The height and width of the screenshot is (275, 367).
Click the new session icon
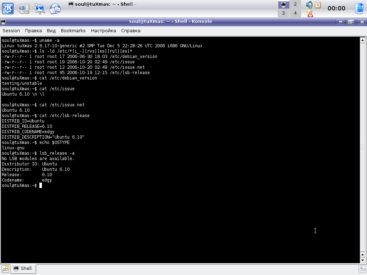(x=5, y=269)
